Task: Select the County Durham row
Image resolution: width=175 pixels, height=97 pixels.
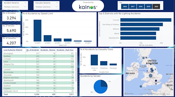Action: (x=39, y=83)
